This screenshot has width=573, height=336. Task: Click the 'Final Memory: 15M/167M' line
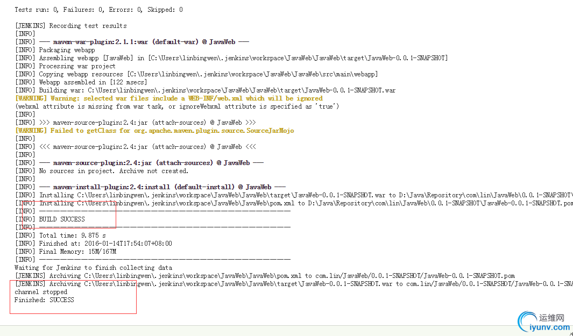point(66,251)
